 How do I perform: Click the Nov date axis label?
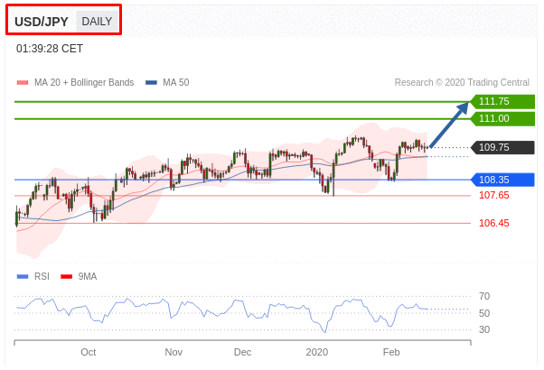pos(174,352)
